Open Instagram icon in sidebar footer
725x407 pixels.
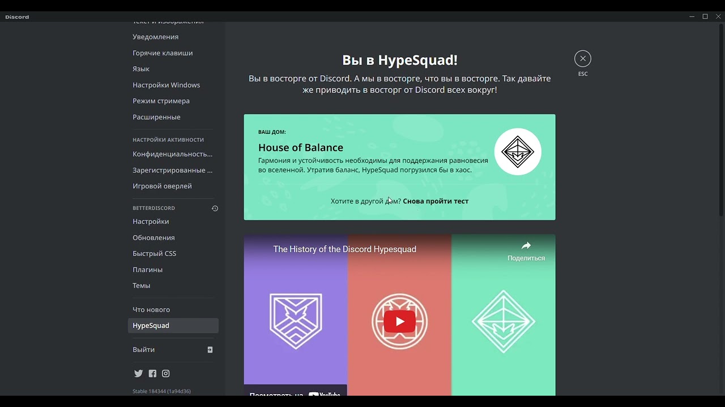(x=166, y=374)
